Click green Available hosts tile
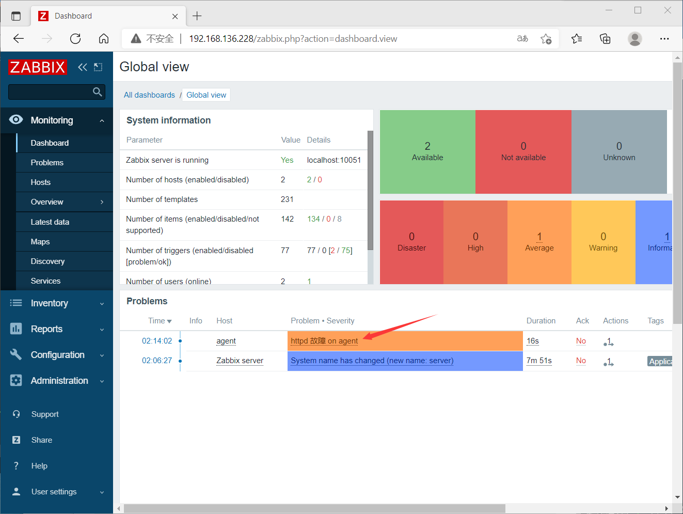 click(x=427, y=152)
